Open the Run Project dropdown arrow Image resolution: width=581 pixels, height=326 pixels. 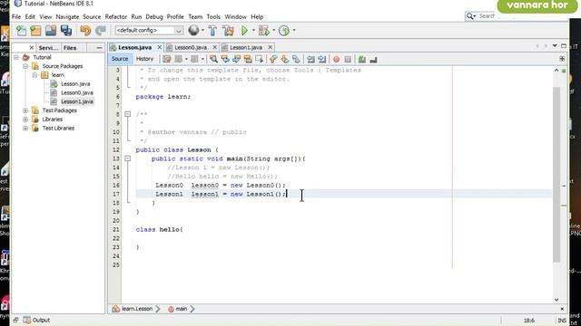pos(253,30)
